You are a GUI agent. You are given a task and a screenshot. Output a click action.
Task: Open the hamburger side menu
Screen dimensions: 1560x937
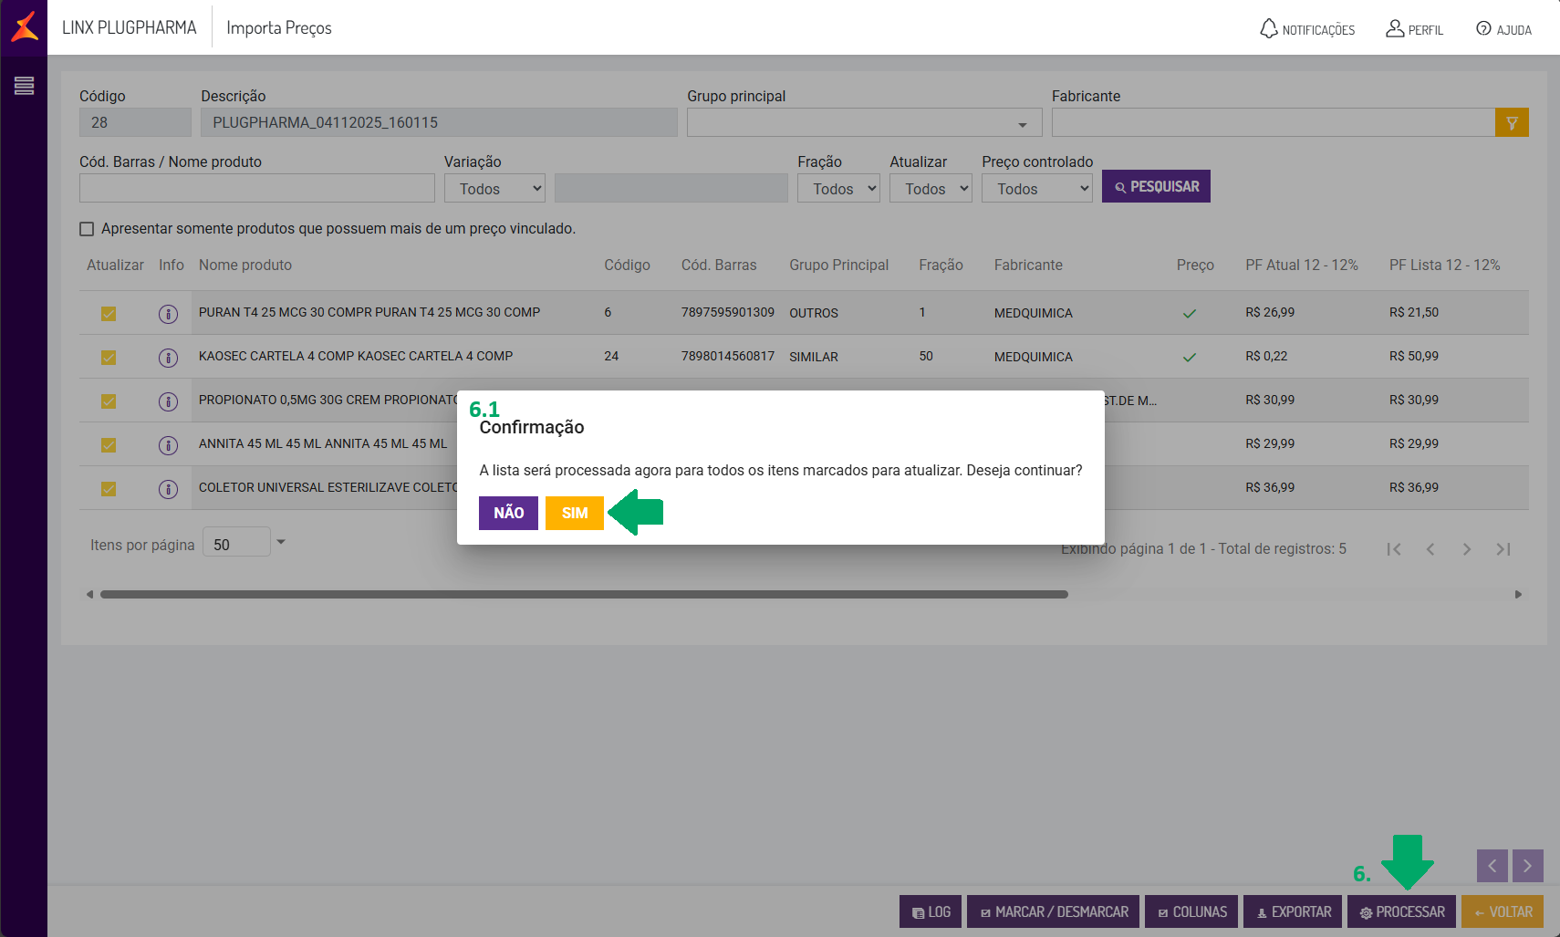[24, 86]
